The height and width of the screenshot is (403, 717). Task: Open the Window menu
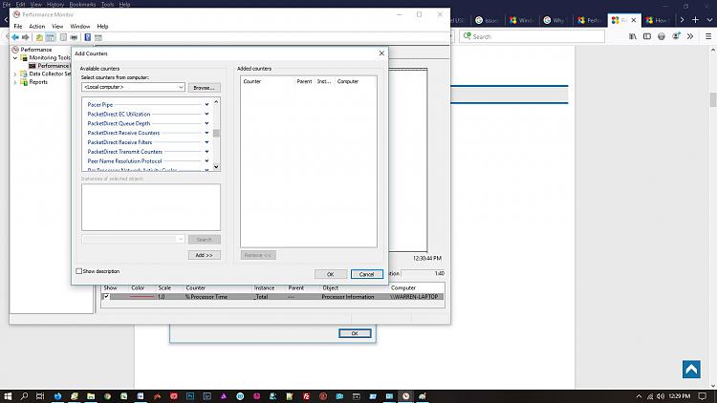tap(80, 27)
